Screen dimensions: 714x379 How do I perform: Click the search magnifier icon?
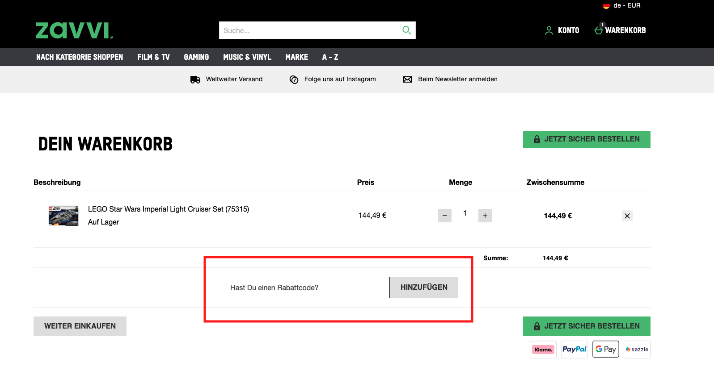(x=406, y=30)
